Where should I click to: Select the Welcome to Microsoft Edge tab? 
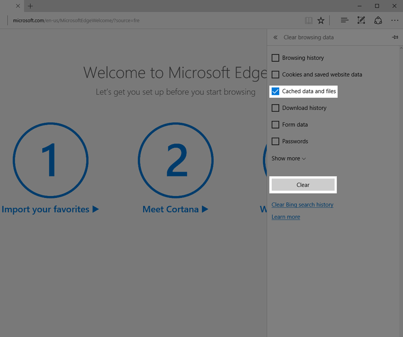[9, 6]
